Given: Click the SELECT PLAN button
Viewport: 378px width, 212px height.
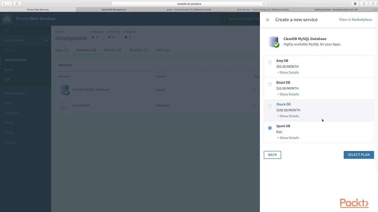Looking at the screenshot, I should [x=359, y=155].
